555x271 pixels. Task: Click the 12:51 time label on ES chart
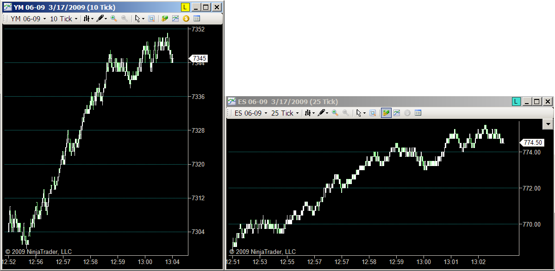click(x=232, y=262)
